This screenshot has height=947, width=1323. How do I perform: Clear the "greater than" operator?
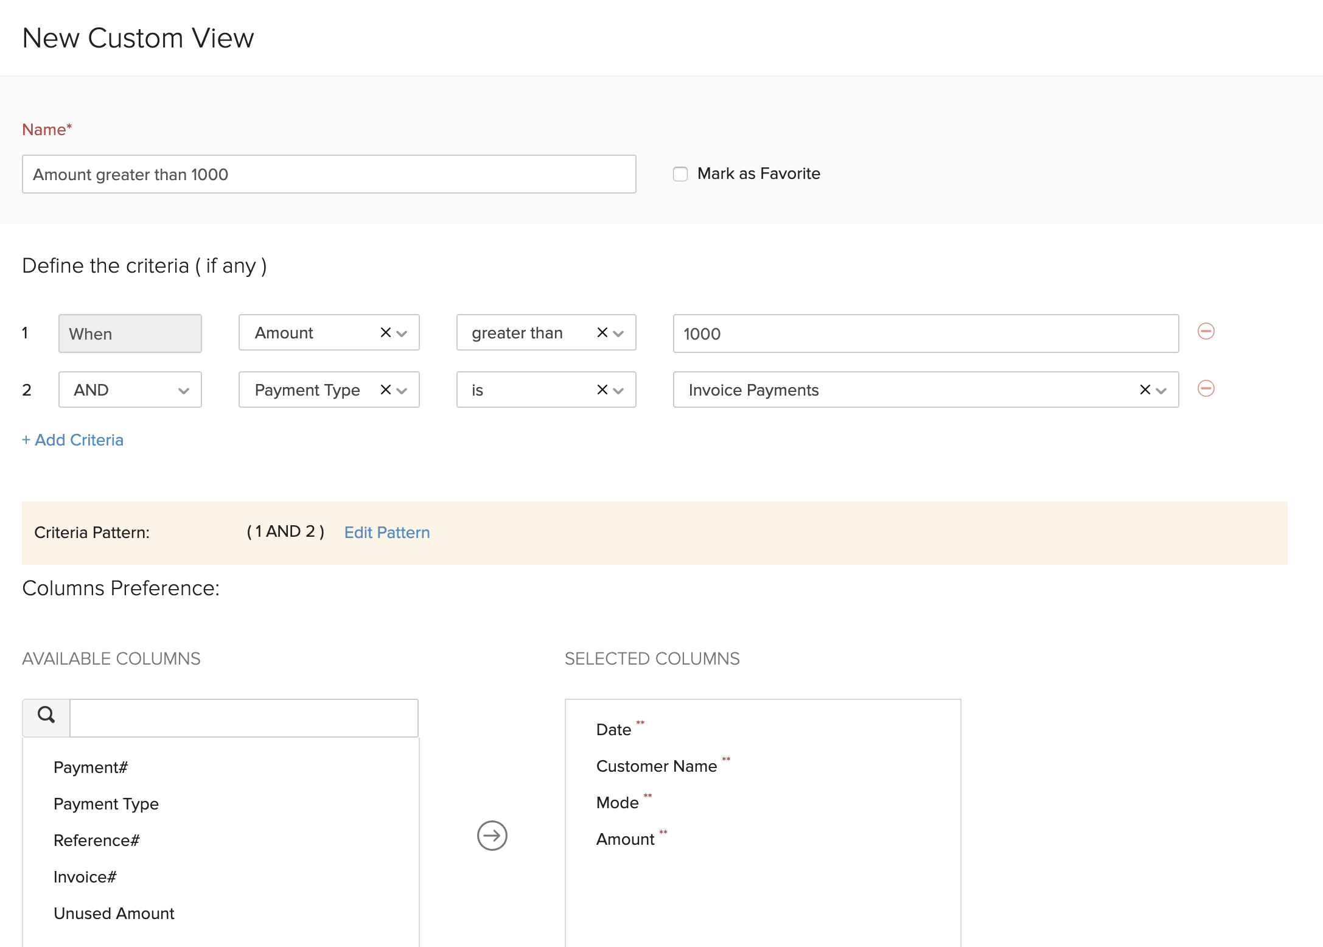coord(601,333)
